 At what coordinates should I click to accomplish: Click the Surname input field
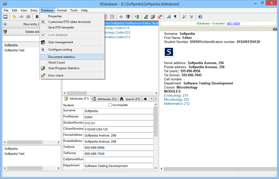coord(119,111)
